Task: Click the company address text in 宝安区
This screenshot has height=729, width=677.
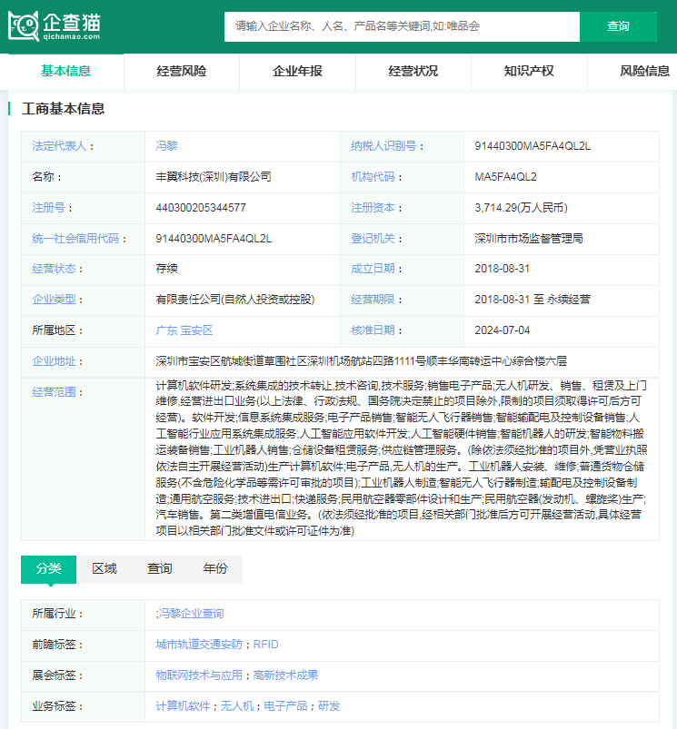Action: click(x=362, y=361)
